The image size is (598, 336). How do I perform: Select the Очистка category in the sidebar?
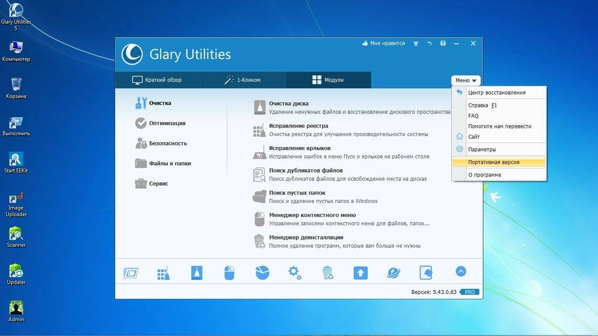153,103
